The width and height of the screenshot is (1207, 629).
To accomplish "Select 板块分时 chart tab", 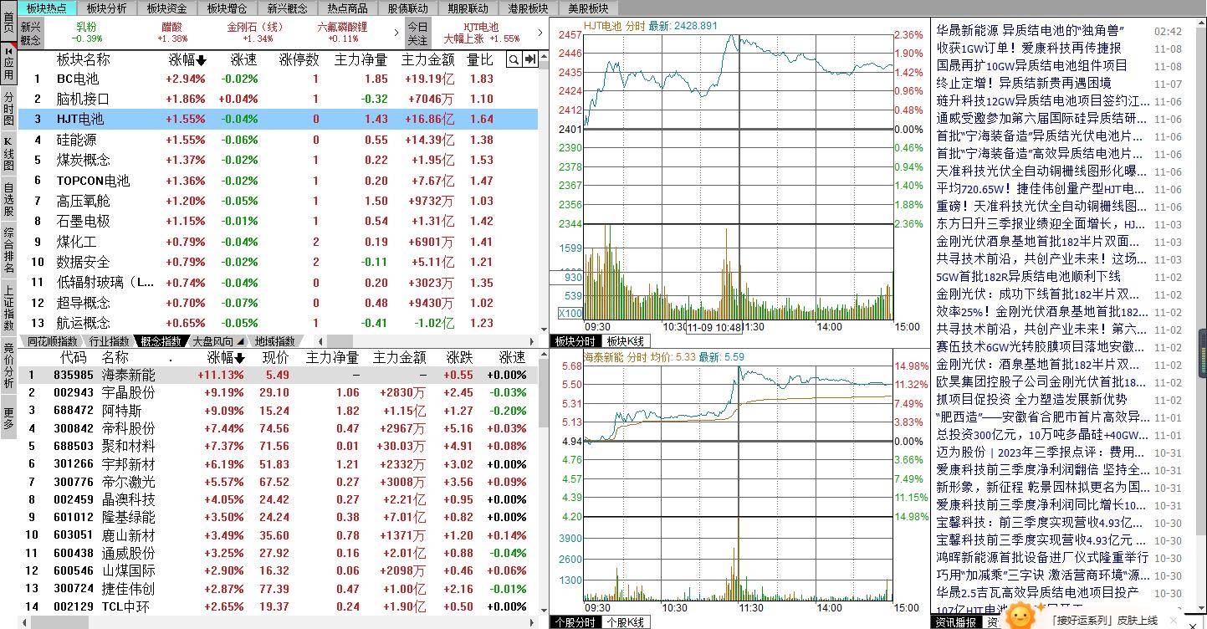I will coord(575,341).
